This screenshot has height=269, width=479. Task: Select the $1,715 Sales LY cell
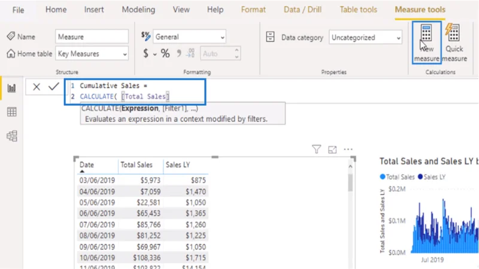pos(196,258)
